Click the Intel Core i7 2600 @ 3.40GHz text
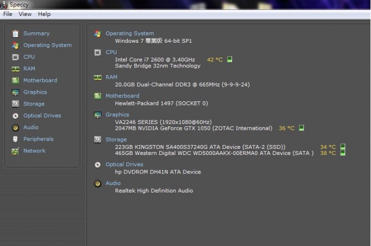This screenshot has width=371, height=246. click(x=155, y=60)
